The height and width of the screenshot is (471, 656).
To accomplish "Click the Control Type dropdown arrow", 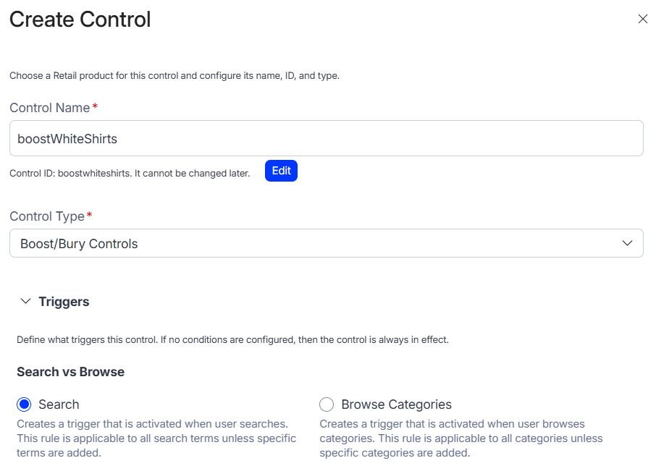I will coord(628,244).
